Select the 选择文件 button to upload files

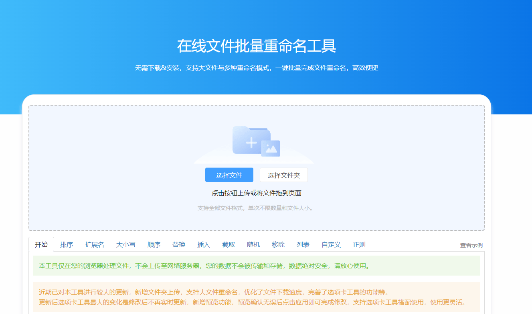tap(229, 175)
